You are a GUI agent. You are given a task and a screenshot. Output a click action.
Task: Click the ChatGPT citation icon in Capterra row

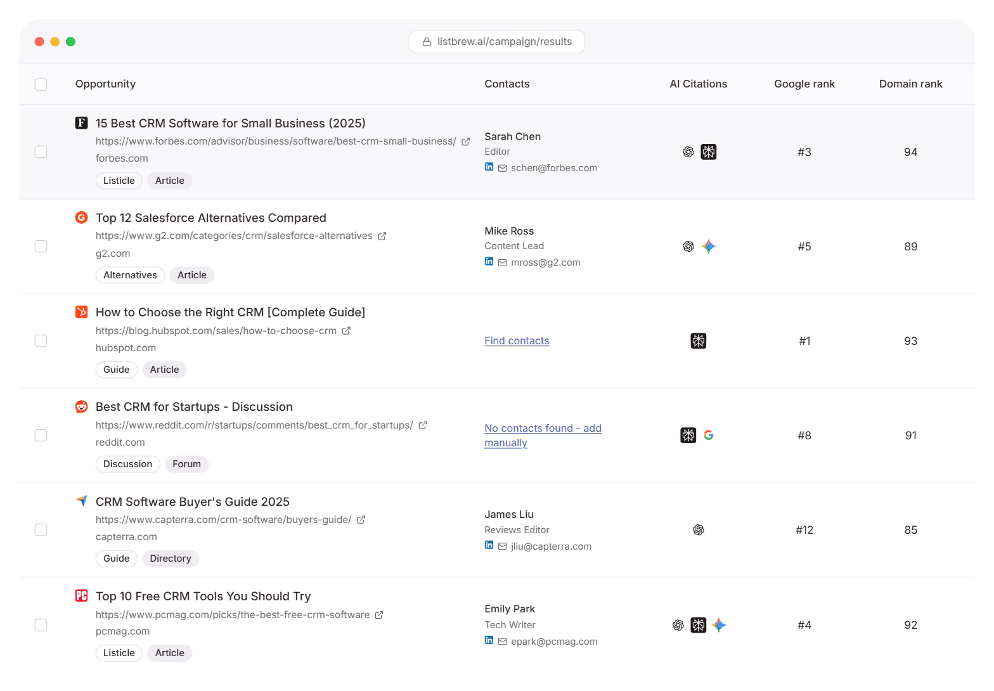[699, 530]
